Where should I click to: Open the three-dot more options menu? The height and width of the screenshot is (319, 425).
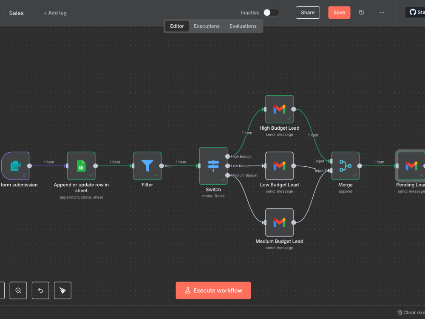[382, 12]
